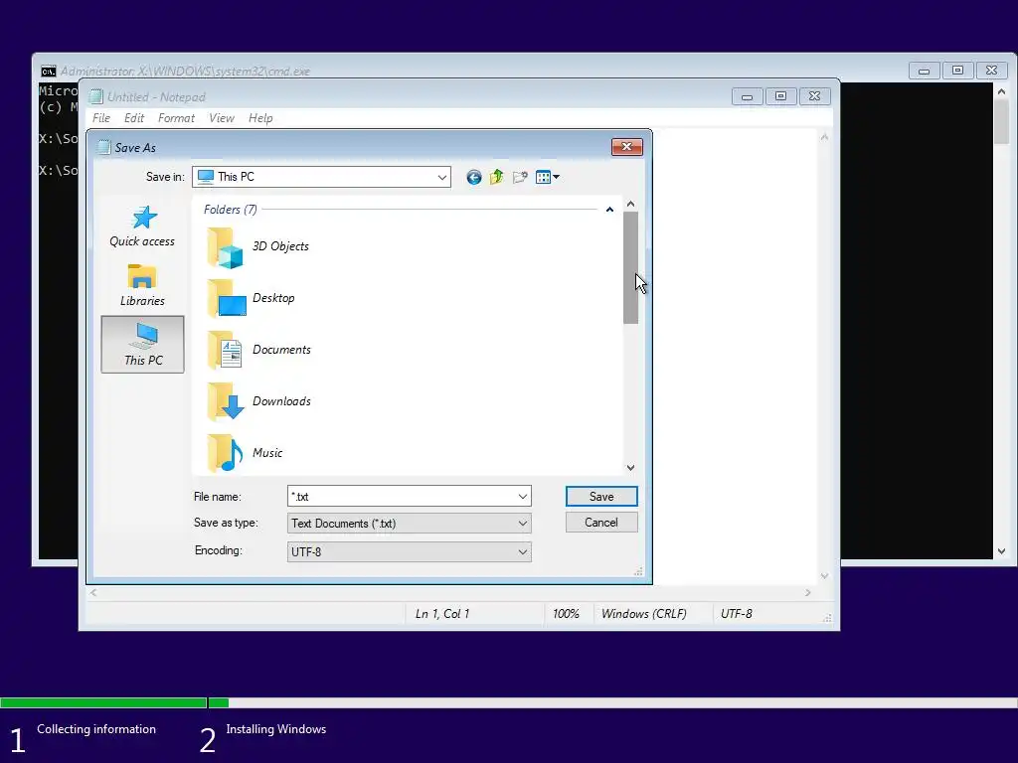
Task: Select the Music folder icon
Action: [x=225, y=453]
